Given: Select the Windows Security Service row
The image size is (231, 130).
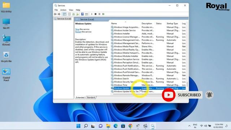Looking at the screenshot, I should 148,82.
